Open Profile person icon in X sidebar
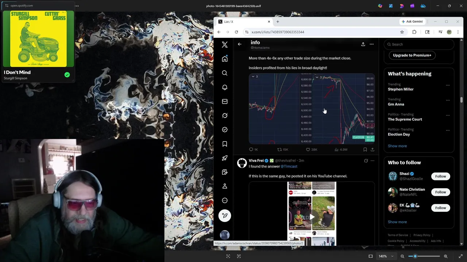 225,186
